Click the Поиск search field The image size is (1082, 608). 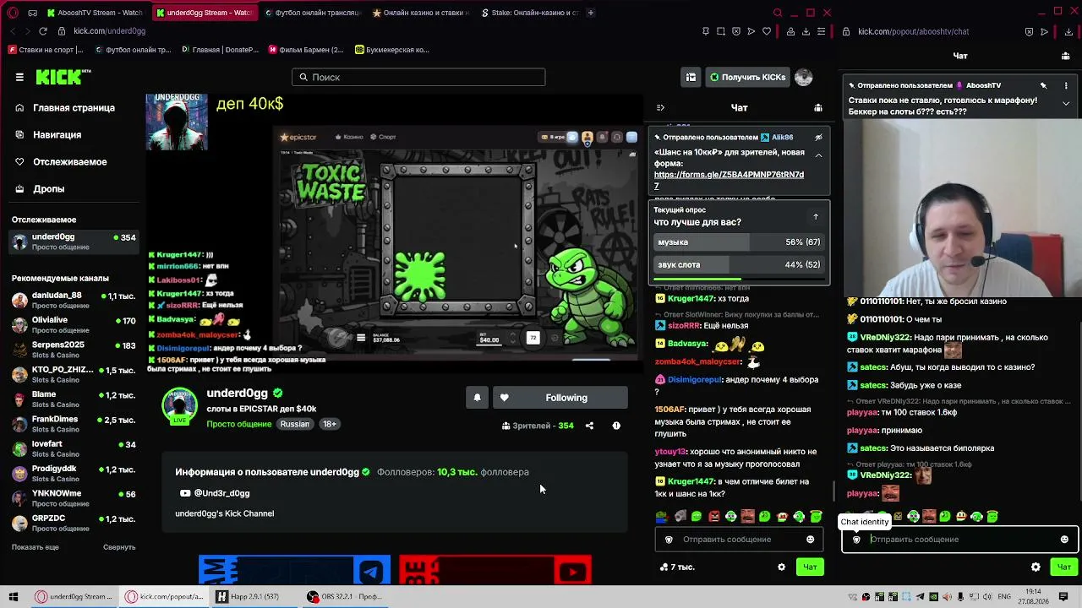(x=418, y=77)
